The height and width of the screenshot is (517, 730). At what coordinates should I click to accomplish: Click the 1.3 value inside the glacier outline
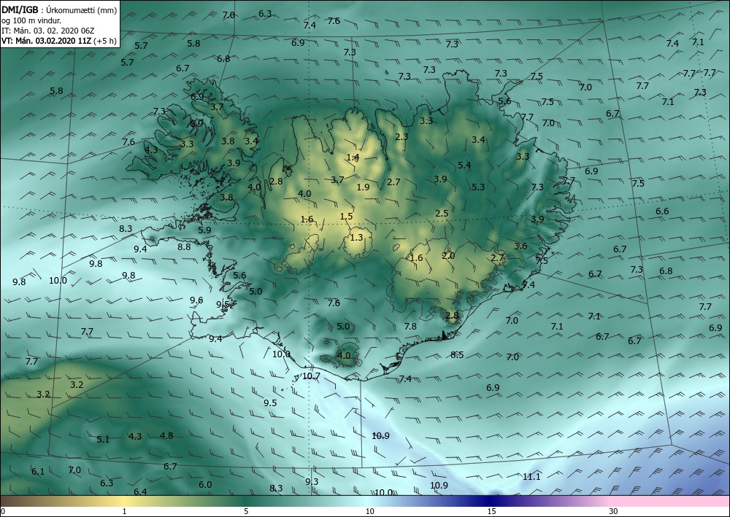click(356, 238)
